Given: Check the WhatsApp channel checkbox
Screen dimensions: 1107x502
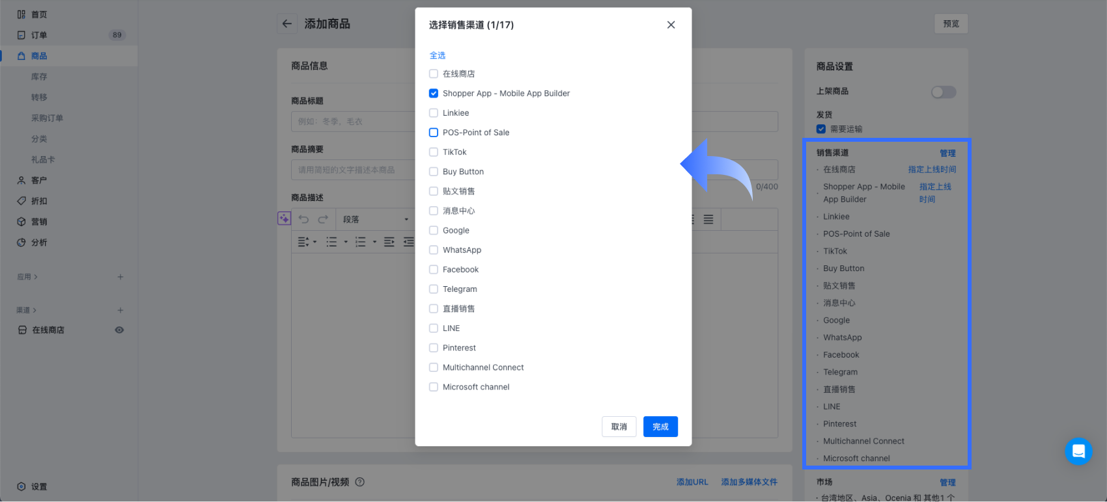Looking at the screenshot, I should 434,250.
